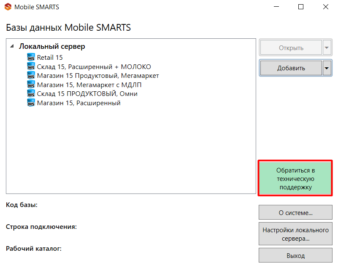338x268 pixels.
Task: Open Настройки локального сервера...
Action: click(295, 234)
